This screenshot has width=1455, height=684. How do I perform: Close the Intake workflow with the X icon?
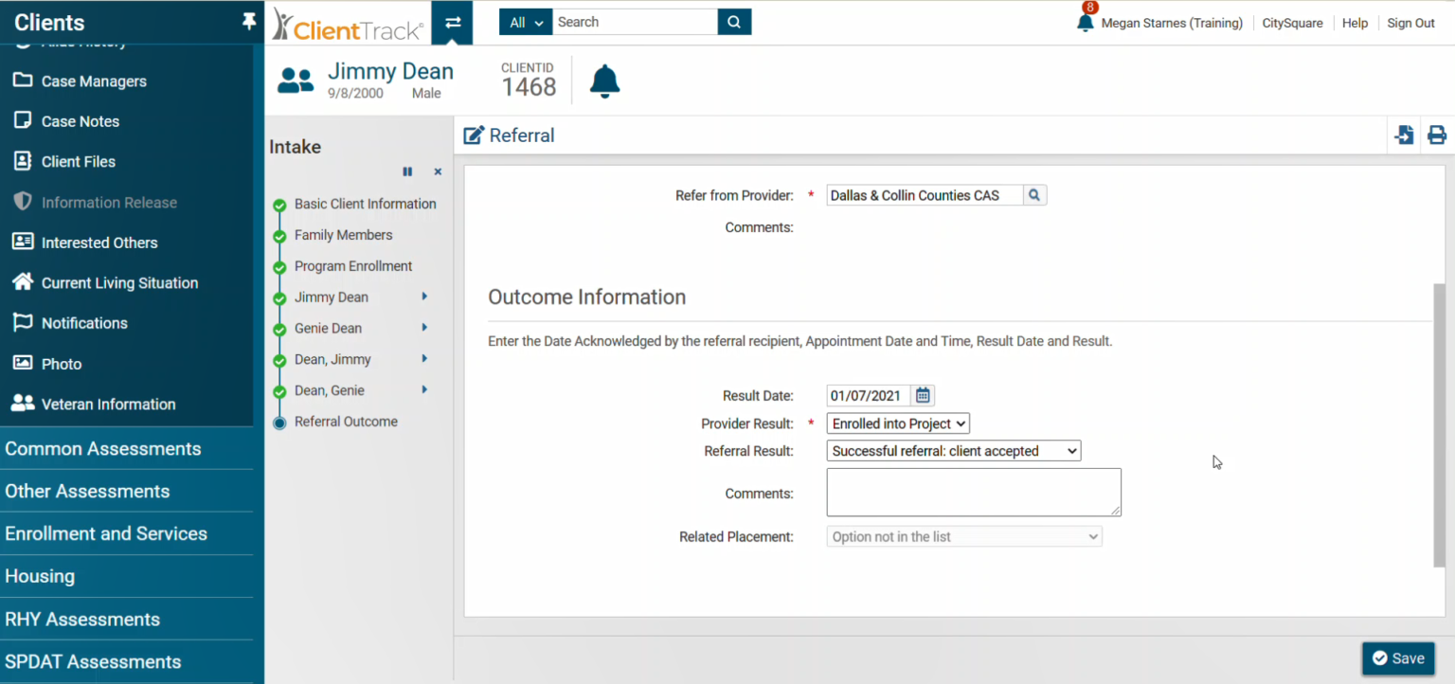click(x=437, y=171)
